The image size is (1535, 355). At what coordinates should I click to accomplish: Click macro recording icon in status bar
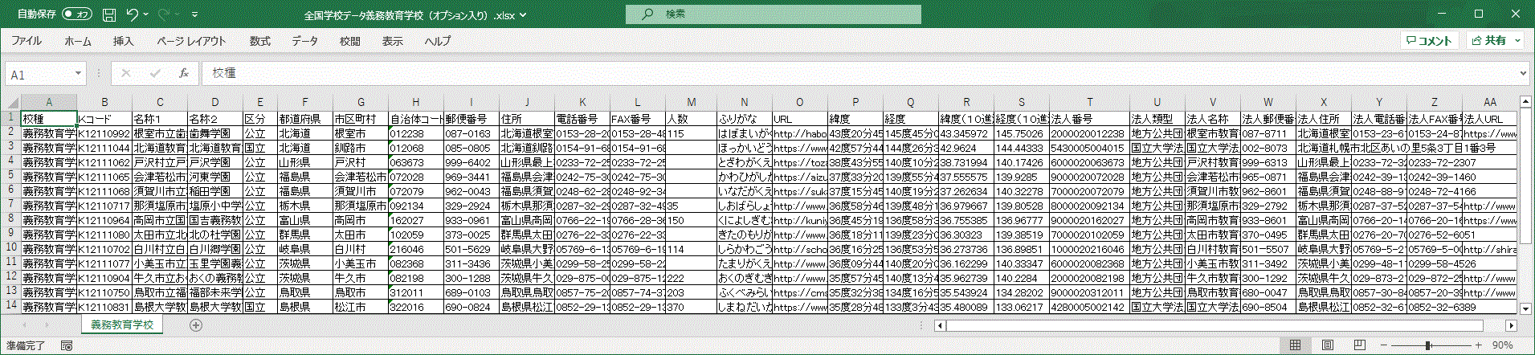coord(67,345)
